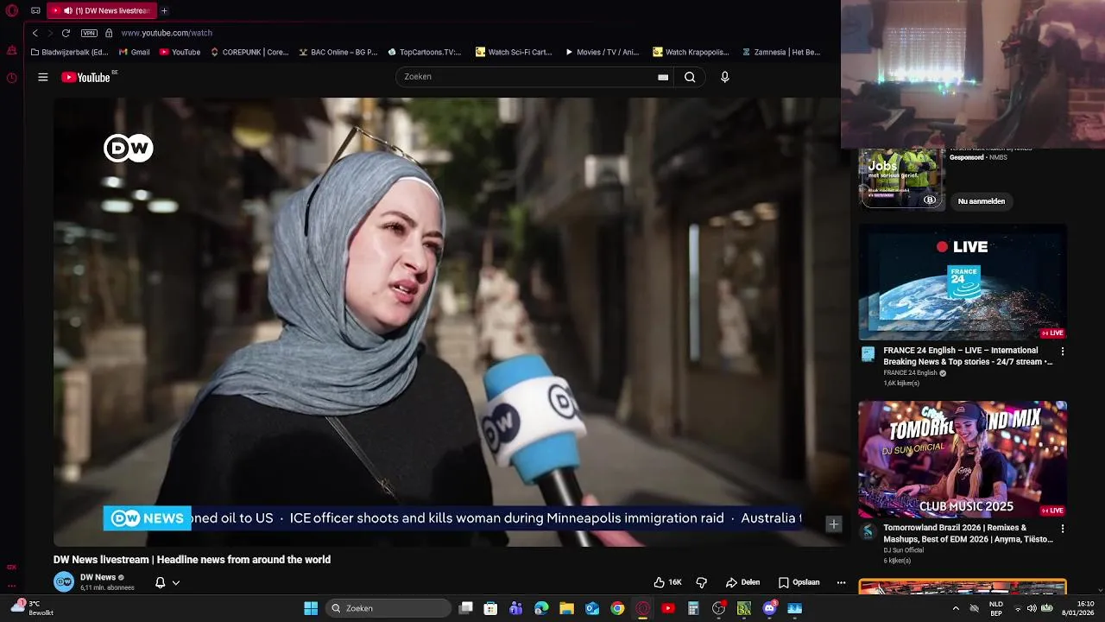The image size is (1105, 622).
Task: Open the Opera main menu icon
Action: pos(12,11)
